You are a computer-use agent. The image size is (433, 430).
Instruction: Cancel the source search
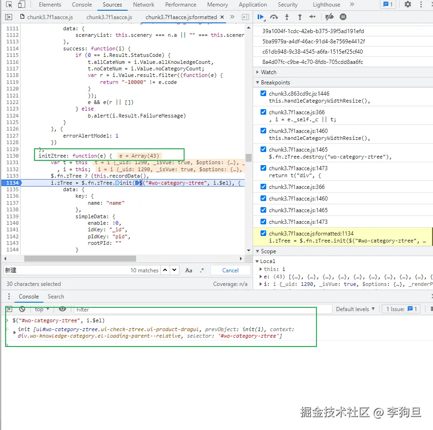click(x=230, y=270)
